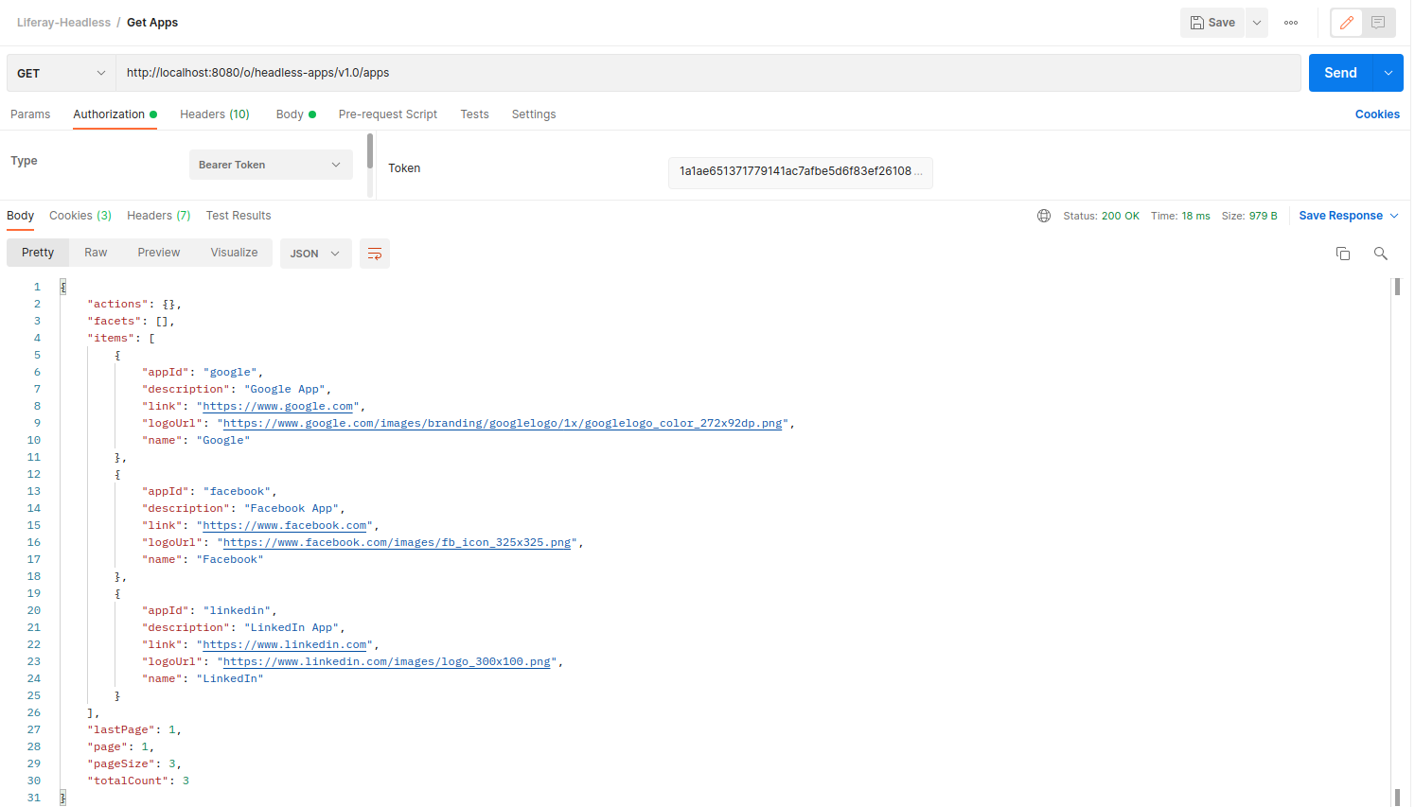Toggle the line wrap icon
Image resolution: width=1415 pixels, height=807 pixels.
[x=375, y=254]
